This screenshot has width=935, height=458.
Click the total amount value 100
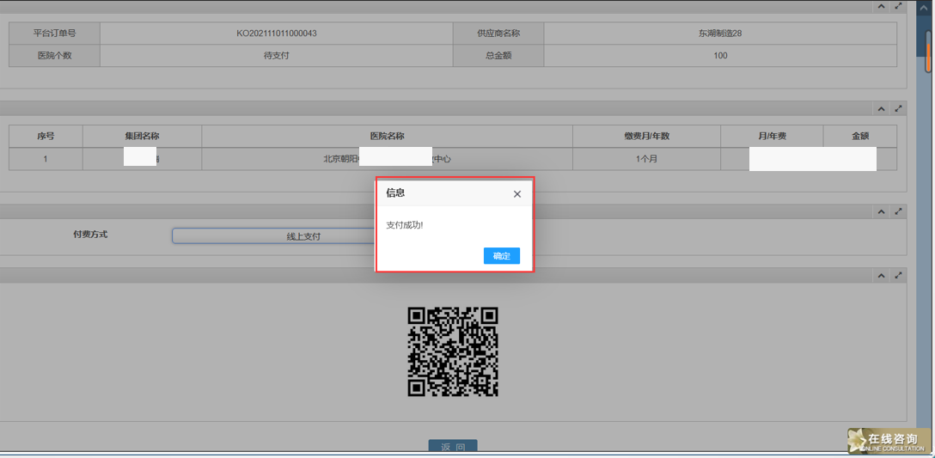720,56
